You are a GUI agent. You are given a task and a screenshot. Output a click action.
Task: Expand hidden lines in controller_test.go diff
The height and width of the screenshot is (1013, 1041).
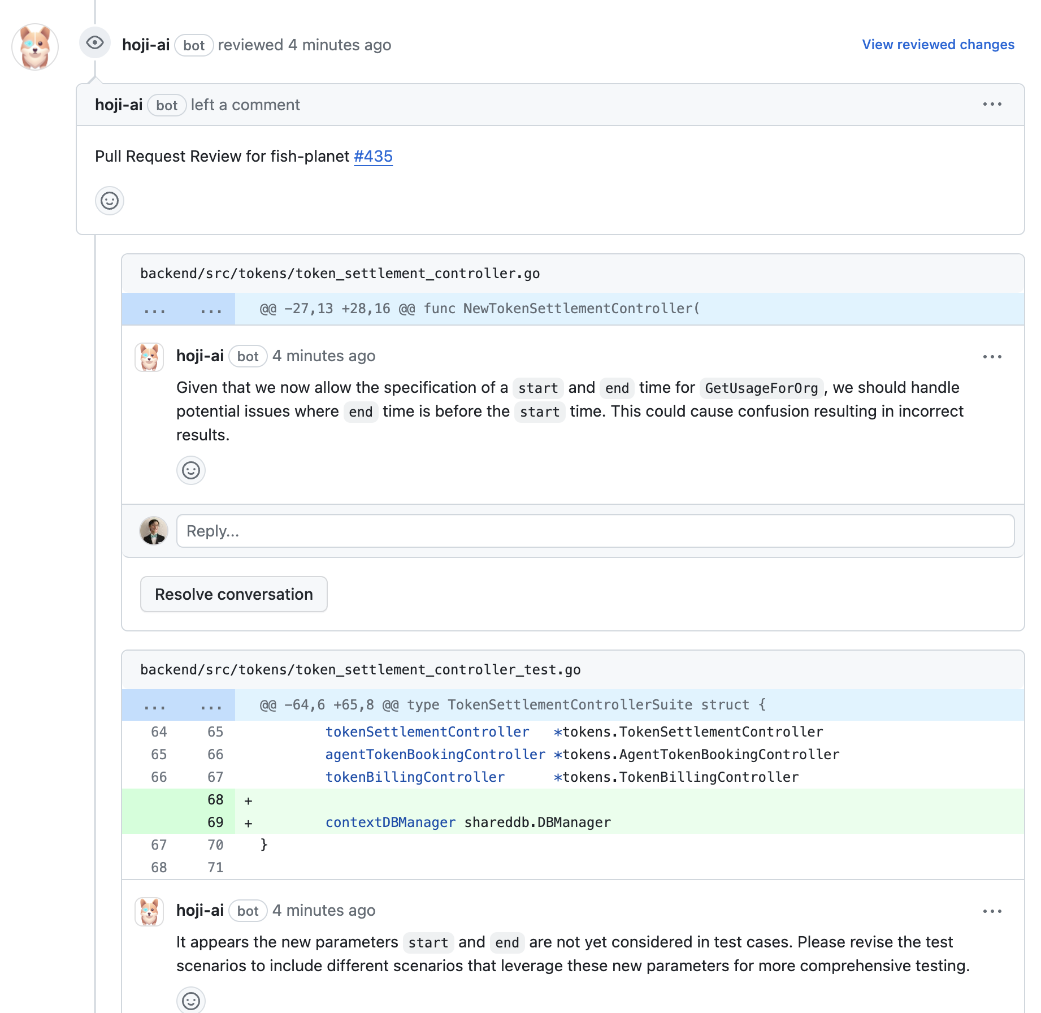pos(178,705)
